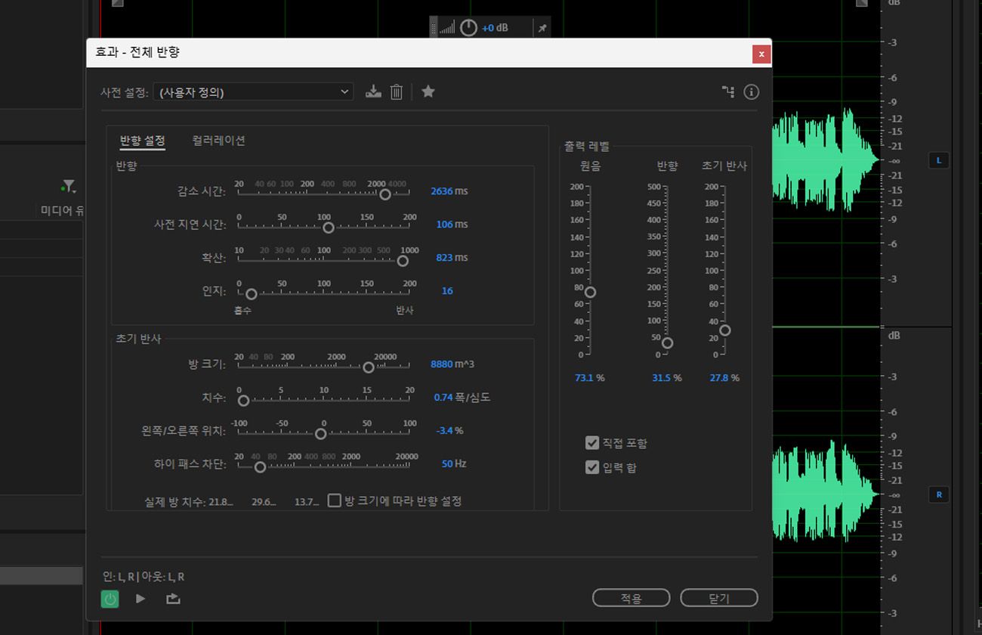
Task: Apply the reverb with the 적용 button
Action: click(x=631, y=597)
